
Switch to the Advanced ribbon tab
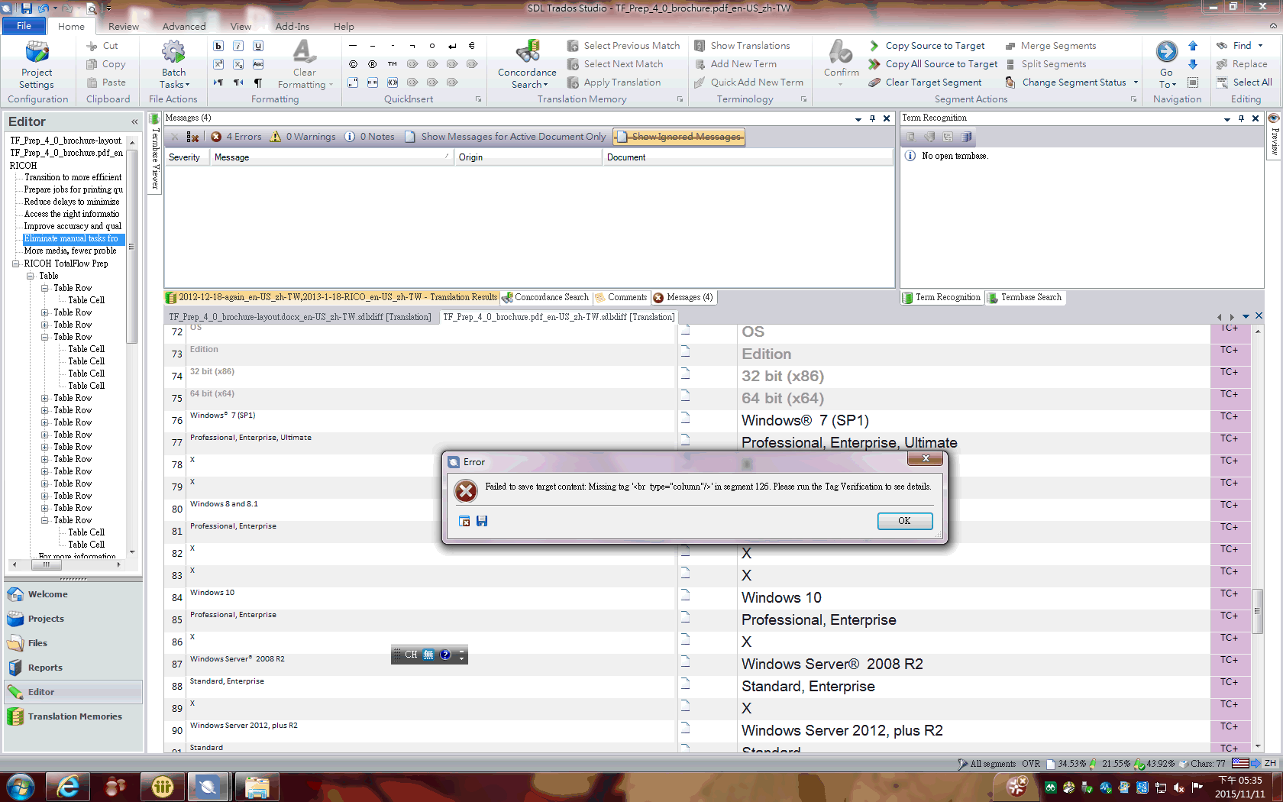[184, 27]
